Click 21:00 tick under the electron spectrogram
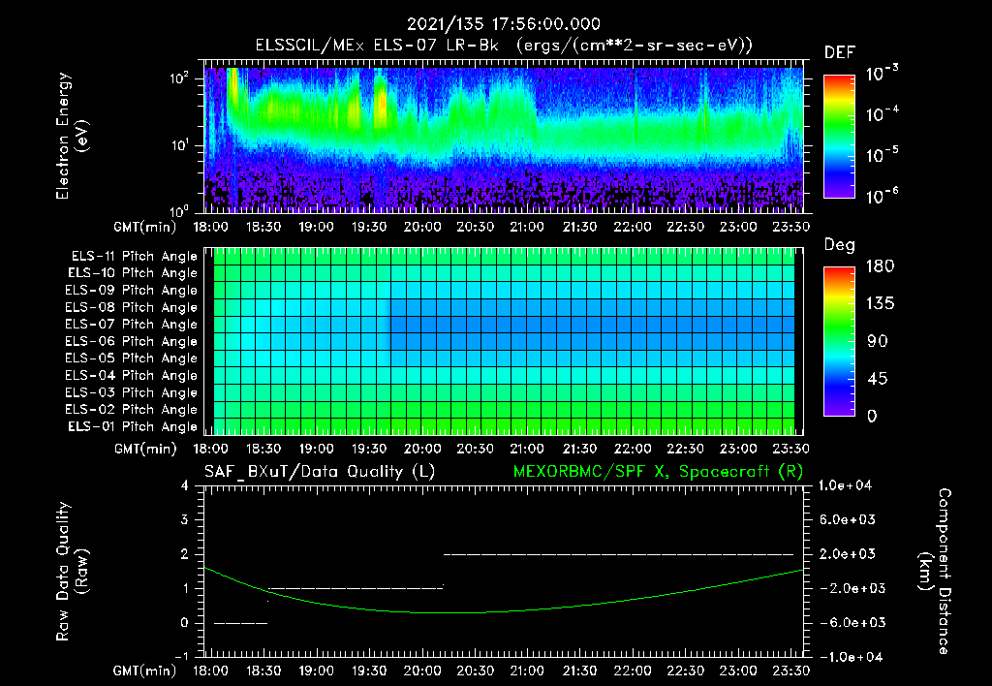Screen dimensions: 992x686 tap(527, 227)
